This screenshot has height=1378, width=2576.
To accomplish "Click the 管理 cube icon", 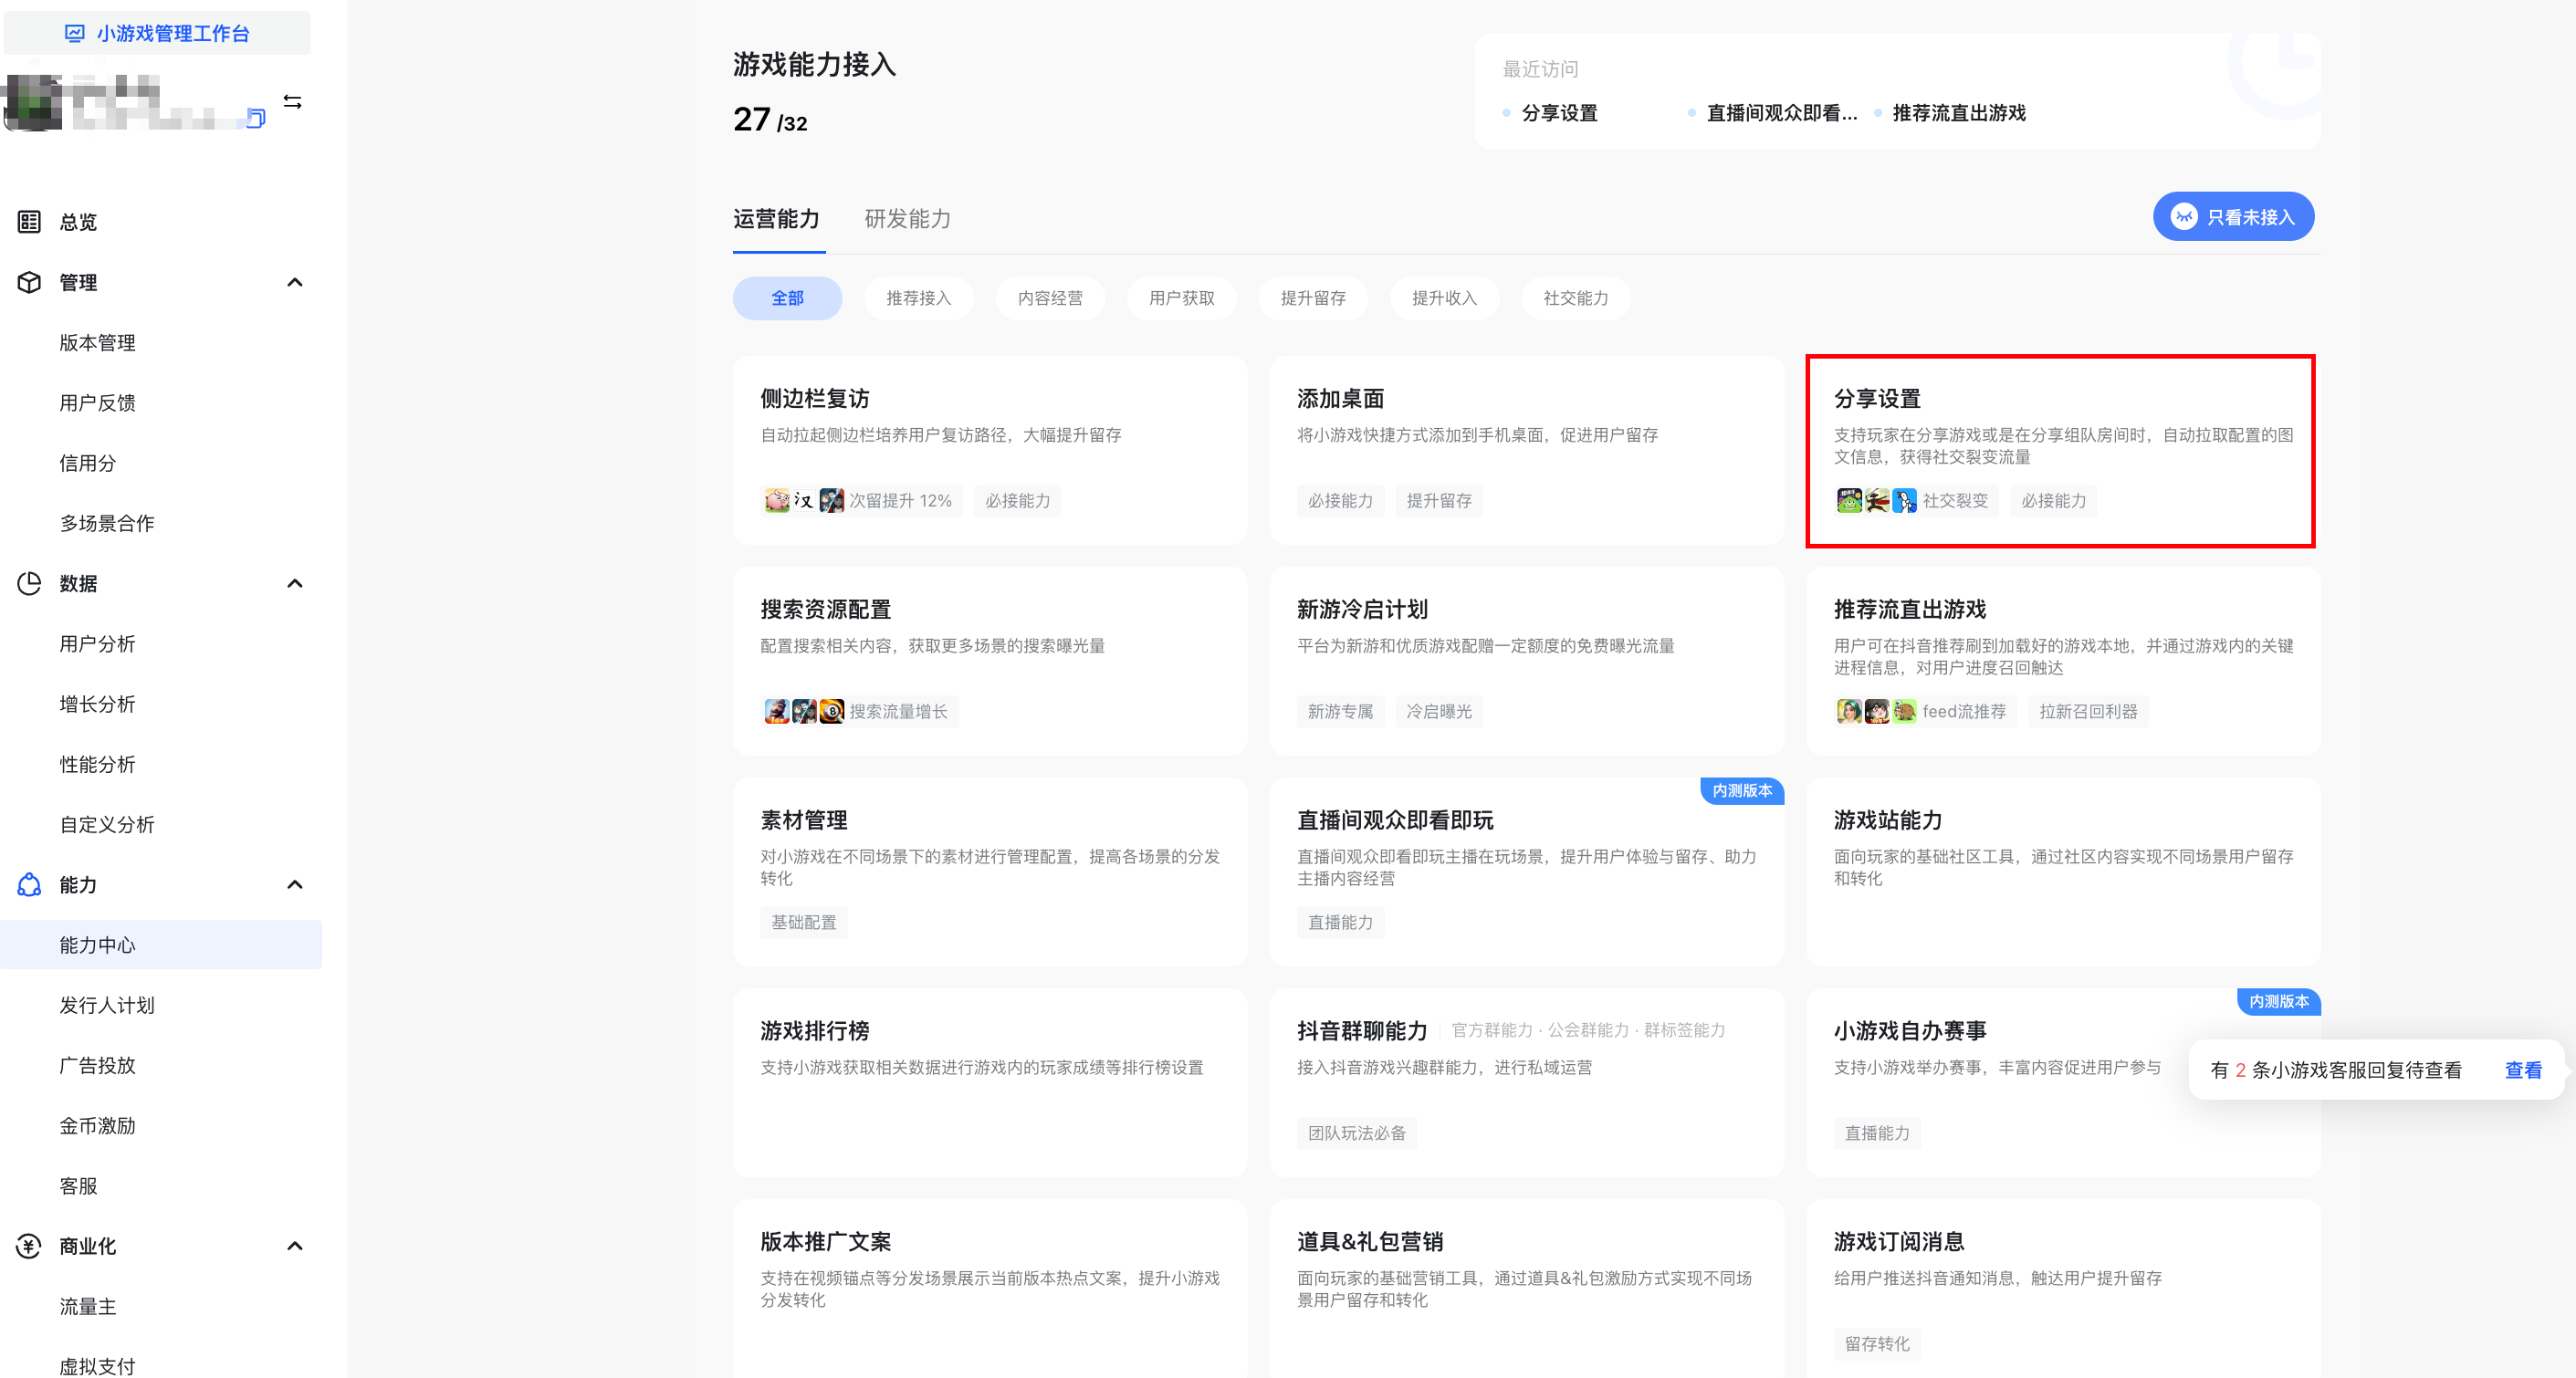I will click(x=29, y=282).
